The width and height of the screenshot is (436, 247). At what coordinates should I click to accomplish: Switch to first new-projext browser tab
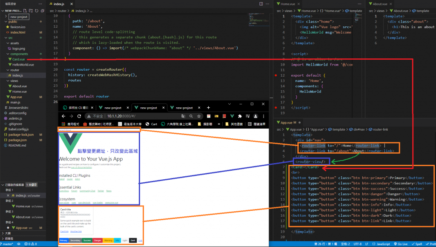[x=112, y=108]
